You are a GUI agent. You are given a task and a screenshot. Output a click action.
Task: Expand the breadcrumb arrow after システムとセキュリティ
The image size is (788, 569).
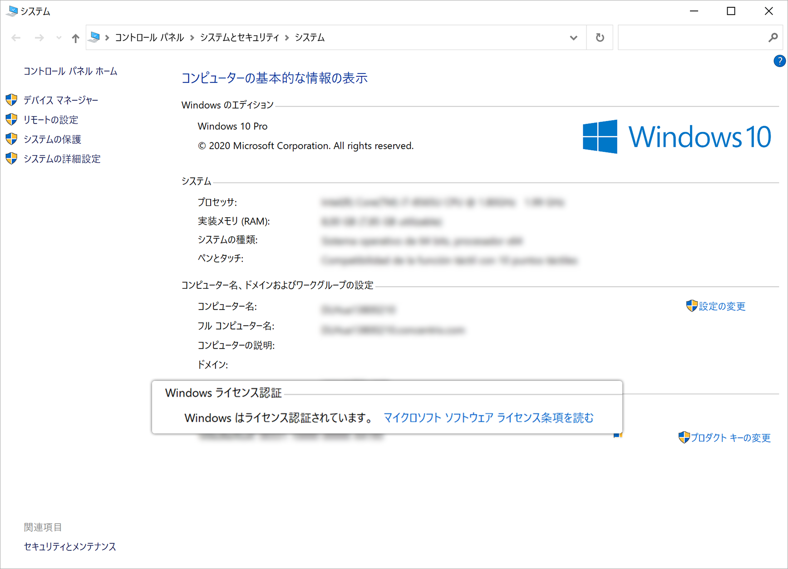[286, 38]
